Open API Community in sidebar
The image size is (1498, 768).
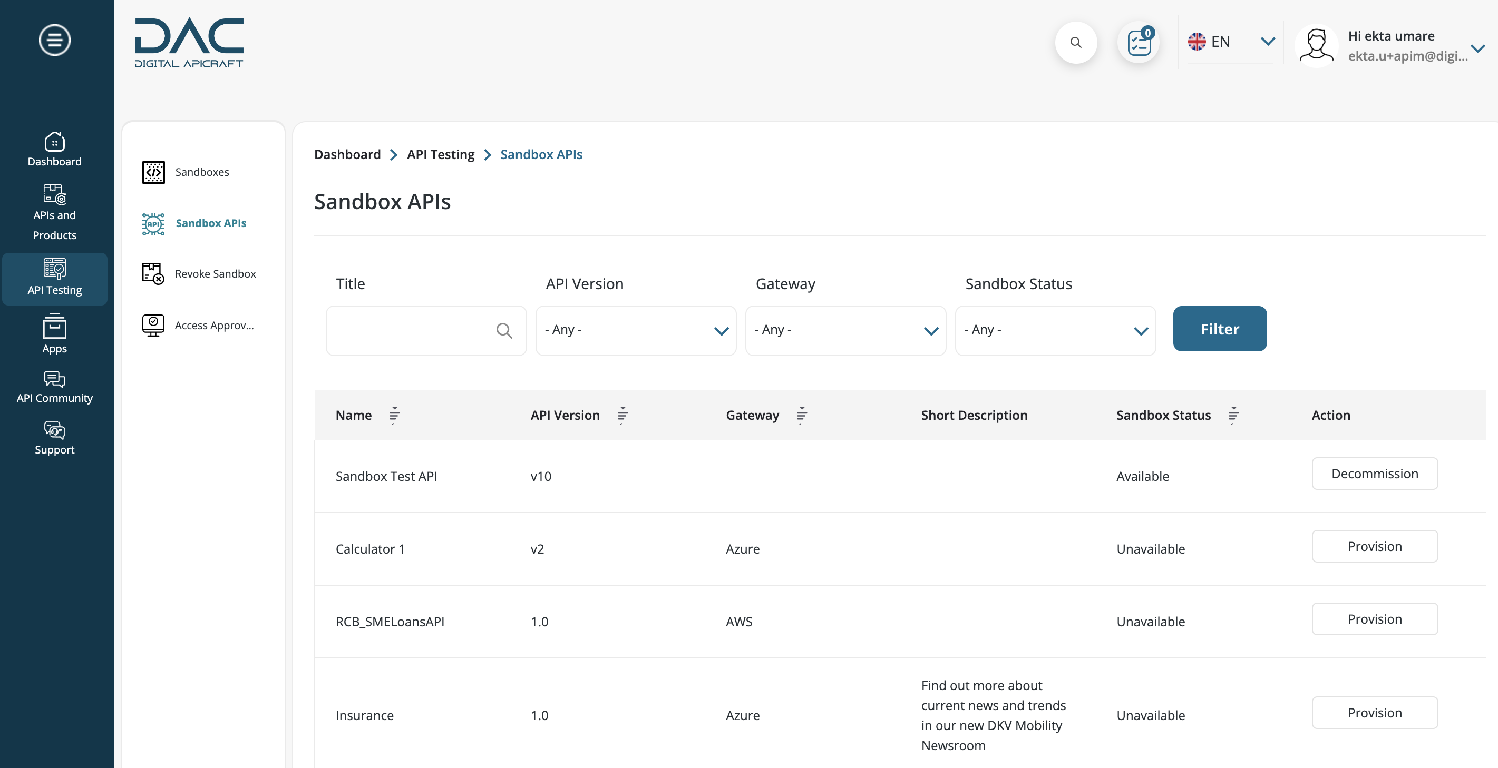55,387
